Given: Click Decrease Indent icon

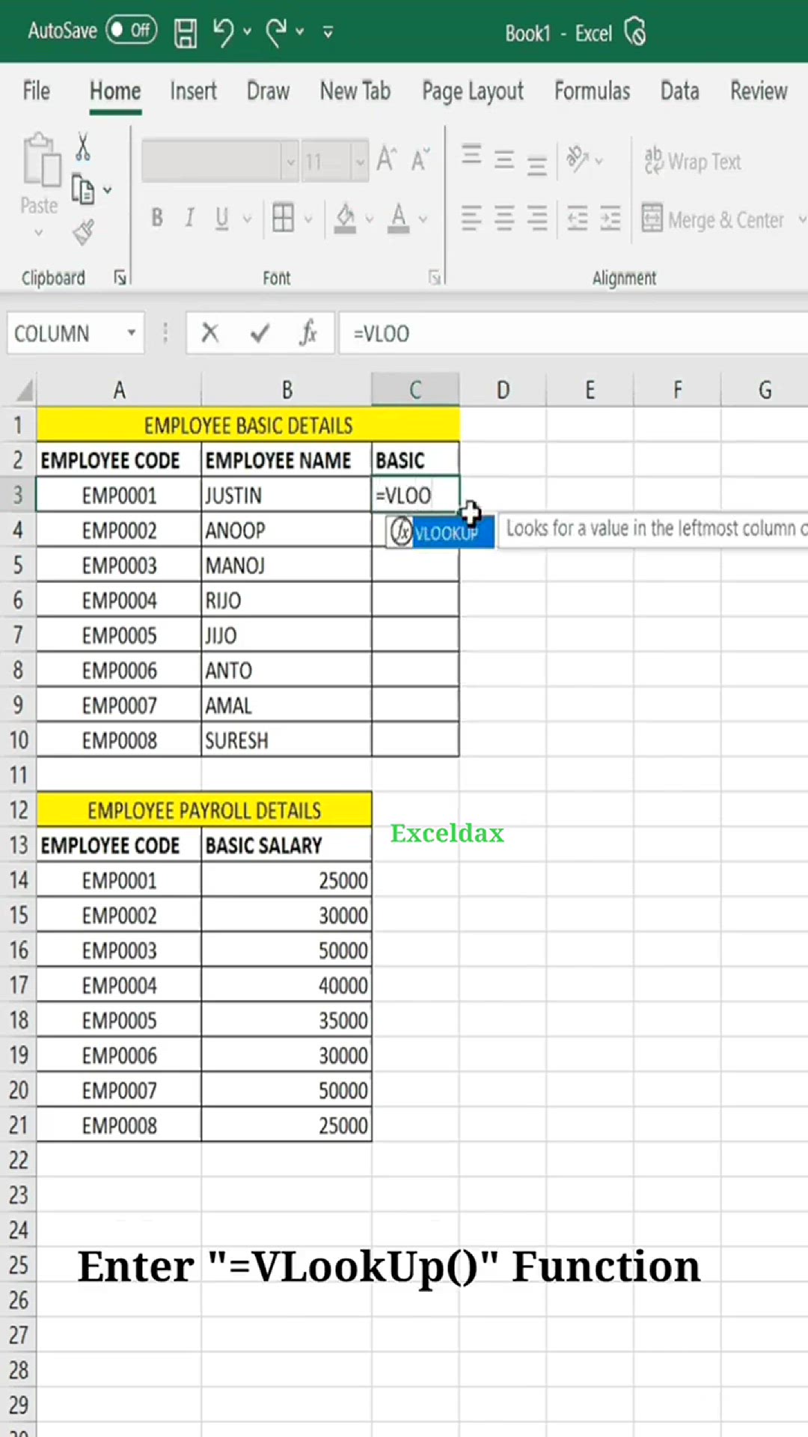Looking at the screenshot, I should [x=578, y=218].
